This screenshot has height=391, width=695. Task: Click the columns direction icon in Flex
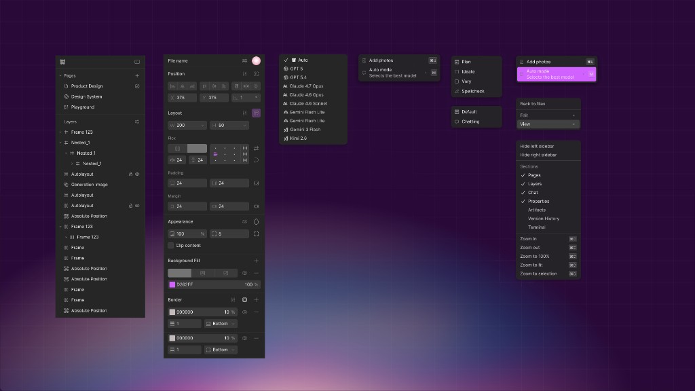click(177, 149)
